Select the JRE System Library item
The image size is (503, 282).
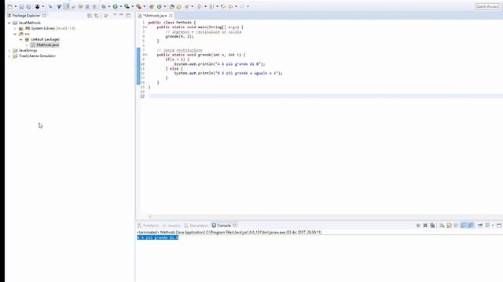(47, 28)
